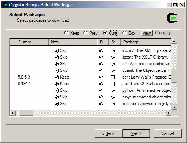Click the Skip label for libxml2
This screenshot has width=187, height=143.
(x=64, y=50)
